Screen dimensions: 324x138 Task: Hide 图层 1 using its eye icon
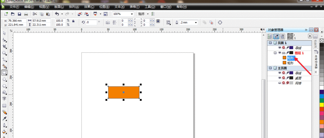coord(279,53)
